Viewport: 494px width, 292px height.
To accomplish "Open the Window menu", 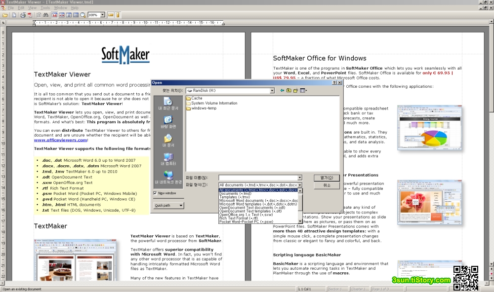I will (x=60, y=8).
